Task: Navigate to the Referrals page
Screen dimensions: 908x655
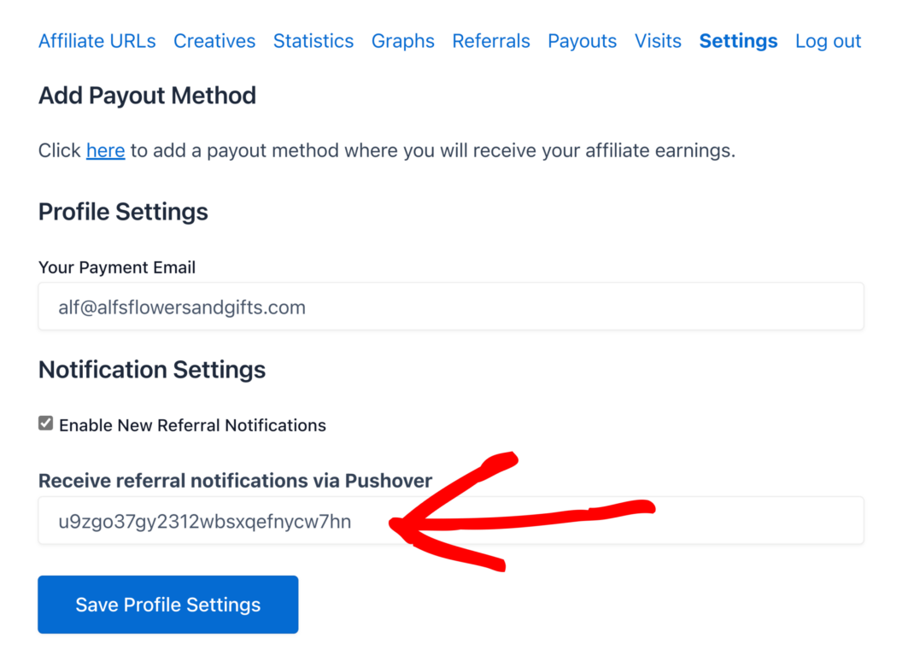Action: (491, 40)
